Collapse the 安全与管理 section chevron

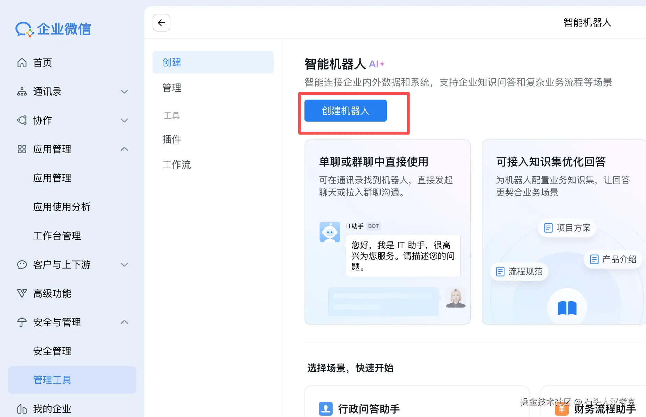124,322
